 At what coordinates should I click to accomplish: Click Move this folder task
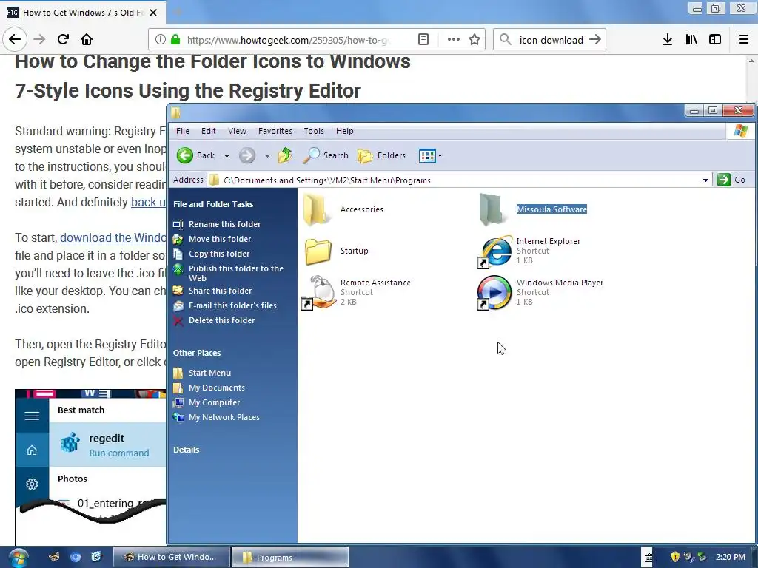coord(219,239)
